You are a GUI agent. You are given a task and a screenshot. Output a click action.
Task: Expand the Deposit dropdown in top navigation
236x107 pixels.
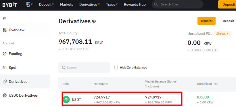click(x=46, y=4)
